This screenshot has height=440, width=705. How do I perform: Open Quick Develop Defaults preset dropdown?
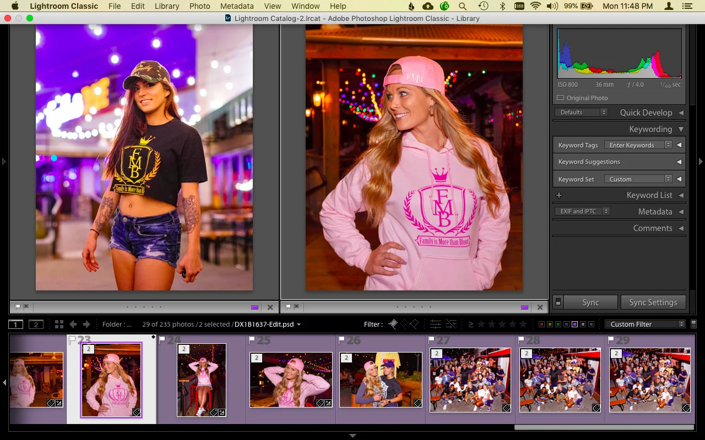(582, 112)
